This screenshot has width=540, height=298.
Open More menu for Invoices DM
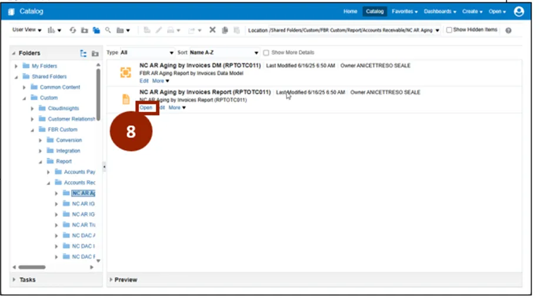[161, 81]
